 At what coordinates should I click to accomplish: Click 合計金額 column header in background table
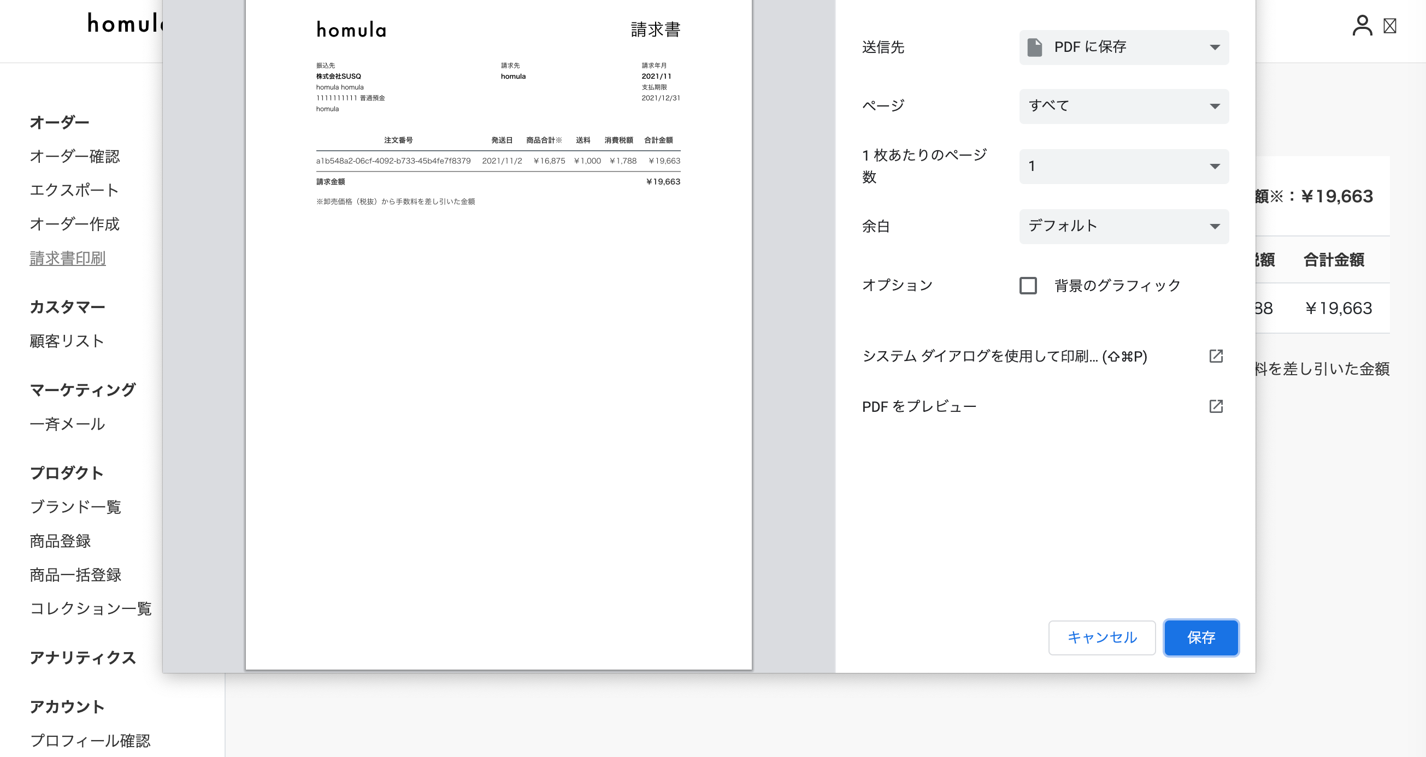pyautogui.click(x=1334, y=259)
